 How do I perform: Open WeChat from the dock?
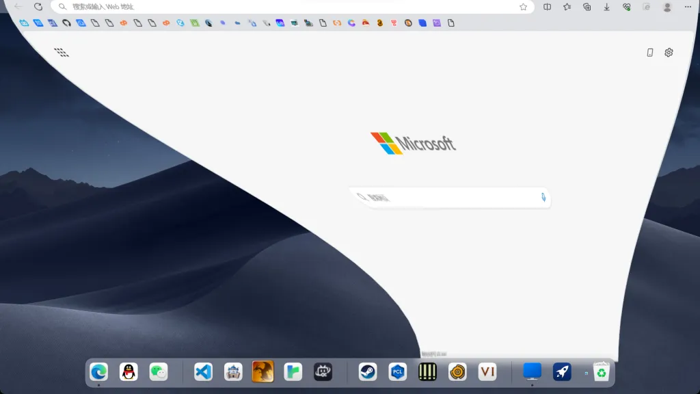[159, 371]
